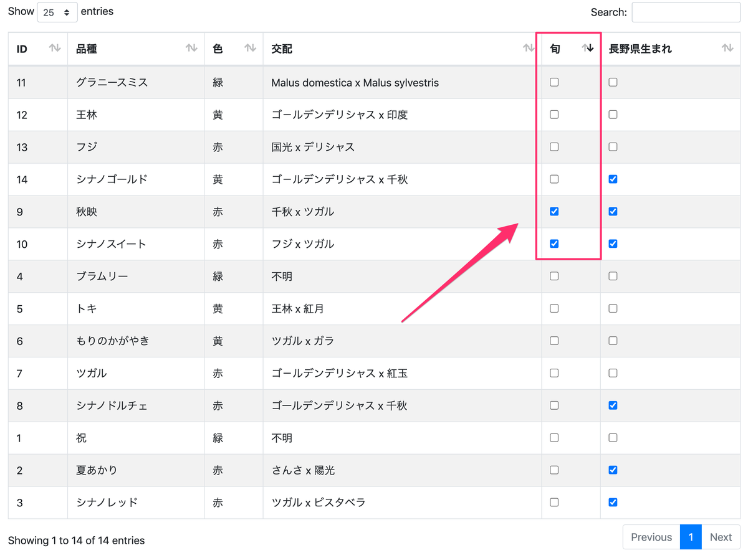The image size is (748, 558).
Task: Click inside the Search input field
Action: point(686,12)
